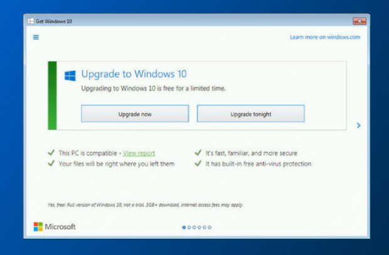Click the 'Upgrade to Windows 10' heading

point(134,74)
